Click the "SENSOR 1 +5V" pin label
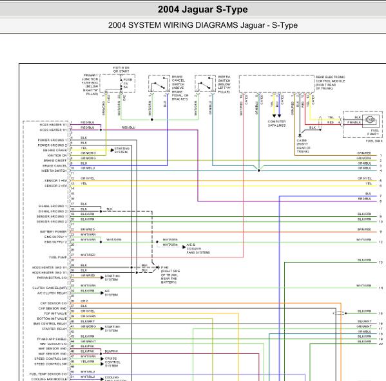This screenshot has height=381, width=386. [x=55, y=181]
